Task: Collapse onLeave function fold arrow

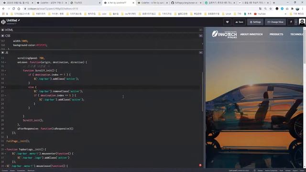Action: pos(5,63)
